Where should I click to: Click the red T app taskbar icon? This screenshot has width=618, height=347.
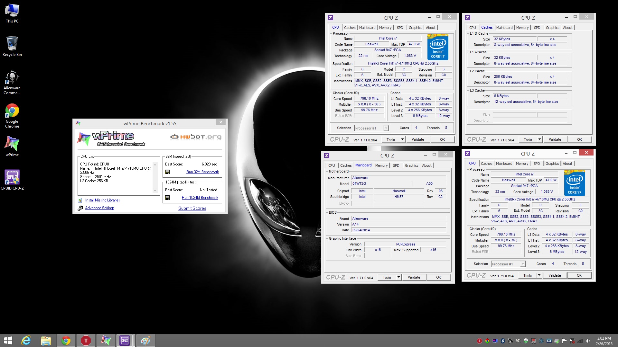(x=86, y=341)
